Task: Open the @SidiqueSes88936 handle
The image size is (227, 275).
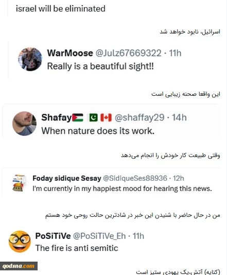Action: [x=135, y=178]
